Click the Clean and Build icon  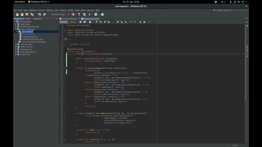click(84, 15)
